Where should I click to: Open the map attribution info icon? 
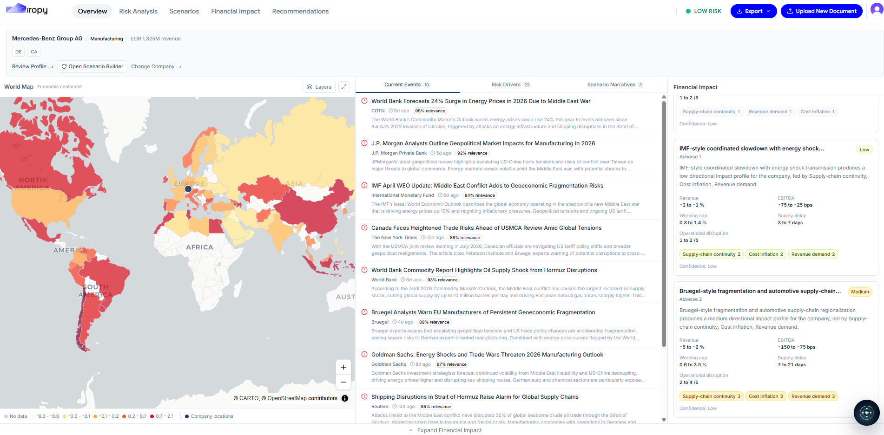click(345, 398)
